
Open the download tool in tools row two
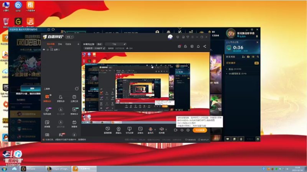pyautogui.click(x=61, y=111)
